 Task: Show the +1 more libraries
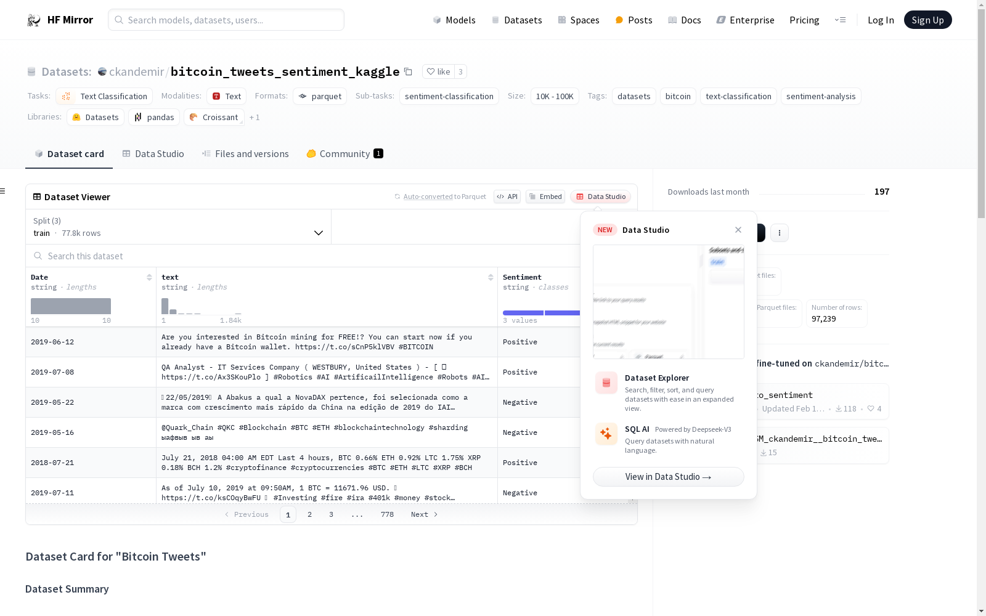click(x=255, y=117)
